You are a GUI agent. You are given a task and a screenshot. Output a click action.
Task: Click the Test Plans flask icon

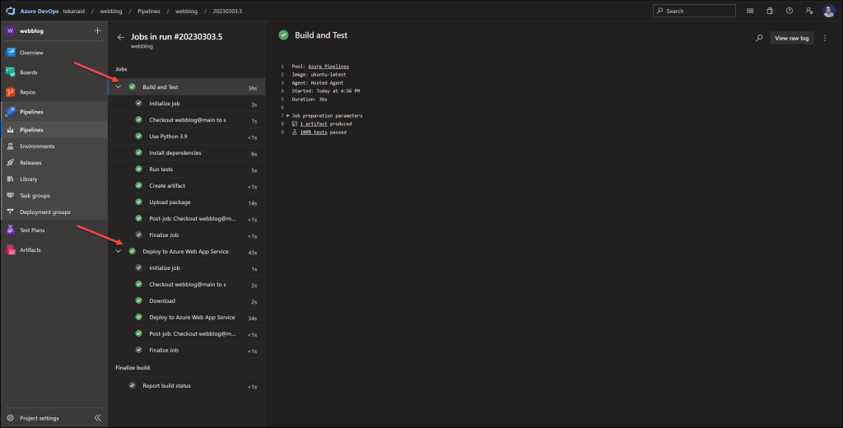[10, 230]
